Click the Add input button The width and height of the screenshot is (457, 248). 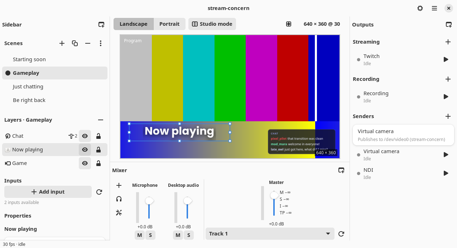coord(48,192)
